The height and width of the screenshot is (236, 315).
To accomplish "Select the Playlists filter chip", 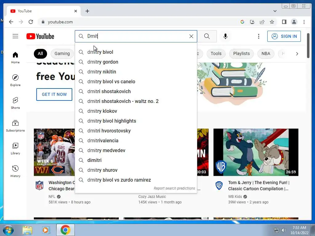I will 241,53.
